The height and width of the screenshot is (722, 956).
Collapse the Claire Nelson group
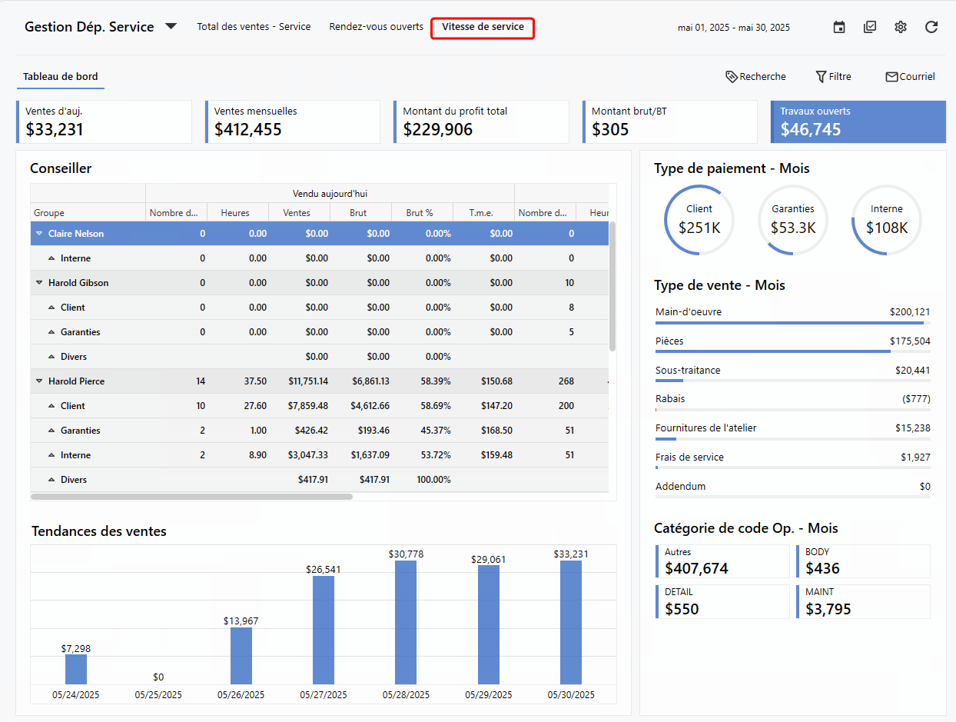pyautogui.click(x=39, y=234)
